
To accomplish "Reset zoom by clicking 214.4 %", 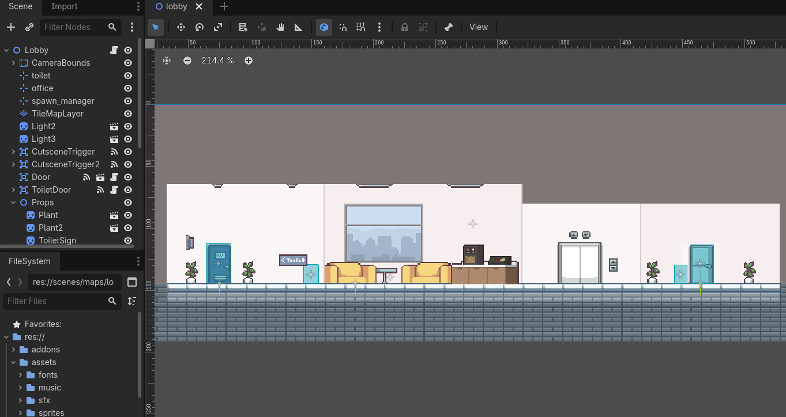I will pyautogui.click(x=217, y=61).
